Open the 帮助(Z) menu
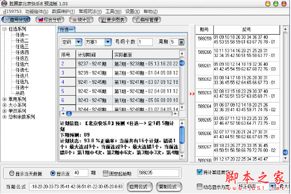The height and width of the screenshot is (194, 291). (x=151, y=11)
